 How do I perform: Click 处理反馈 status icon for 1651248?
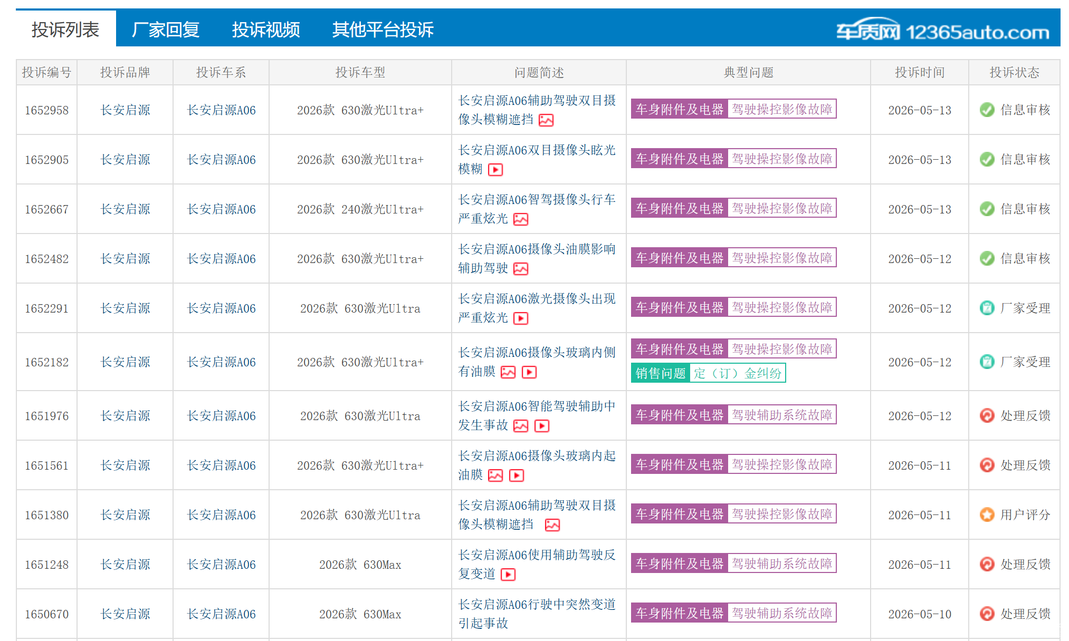(987, 564)
